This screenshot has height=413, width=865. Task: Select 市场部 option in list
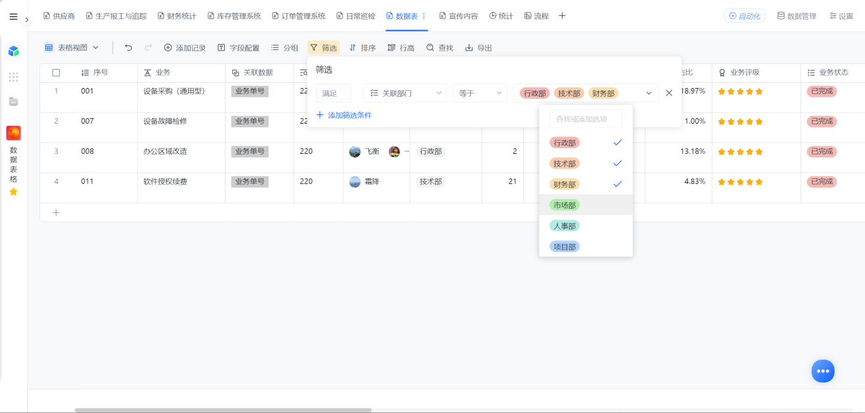[x=586, y=205]
